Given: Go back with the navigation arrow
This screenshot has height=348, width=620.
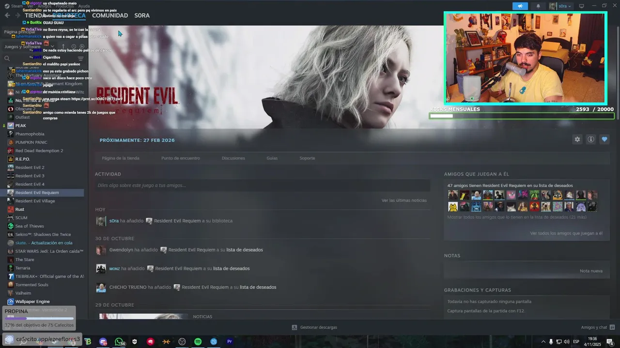Looking at the screenshot, I should (x=7, y=15).
